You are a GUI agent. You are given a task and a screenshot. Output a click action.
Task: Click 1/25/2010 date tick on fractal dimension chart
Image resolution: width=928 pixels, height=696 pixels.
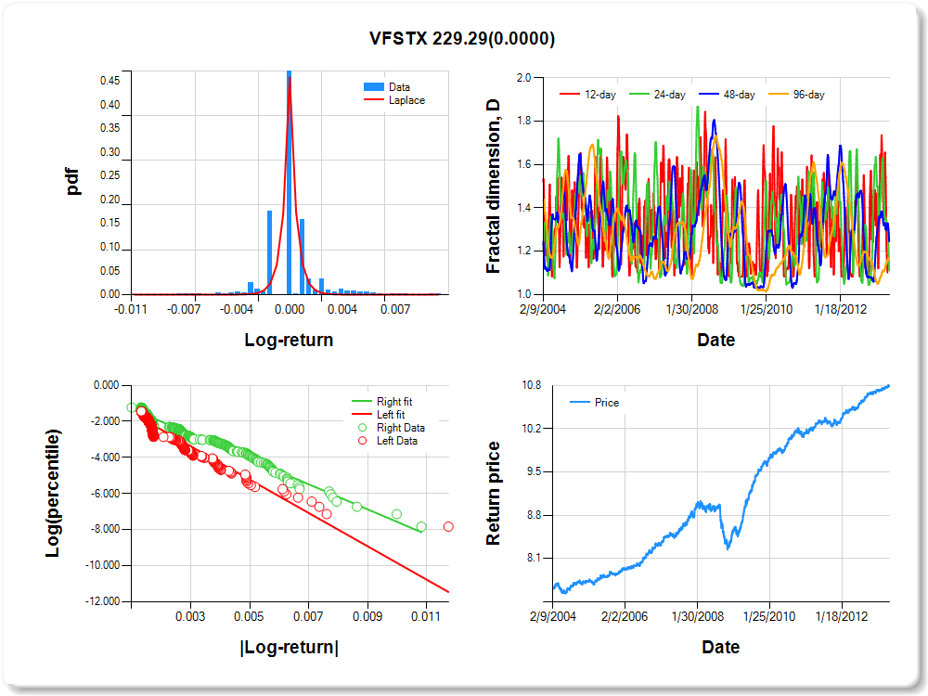tap(767, 310)
